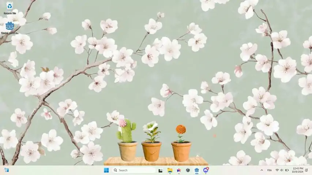Screen dimensions: 312x175
Task: Click the white flower potted plant
Action: (x=152, y=141)
